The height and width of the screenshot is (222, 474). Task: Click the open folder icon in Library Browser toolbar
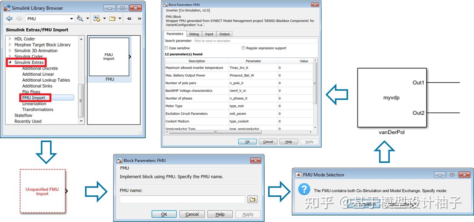[x=113, y=18]
